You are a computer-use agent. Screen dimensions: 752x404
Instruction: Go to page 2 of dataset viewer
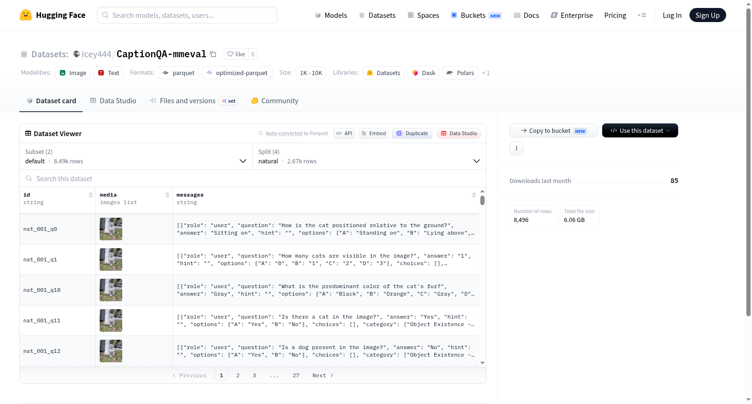(238, 375)
